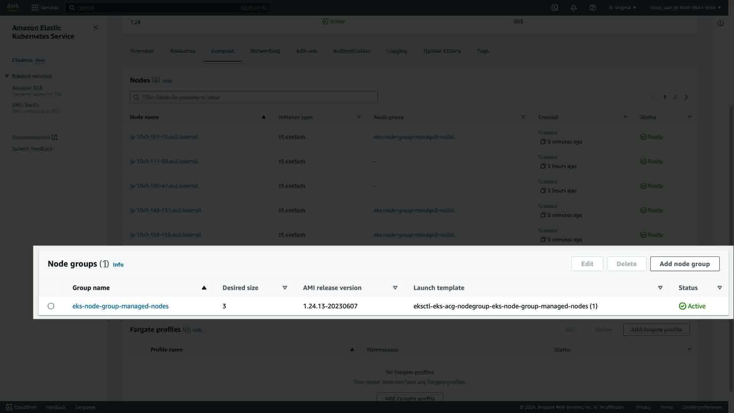Select eks-node-group-managed-nodes radio button
This screenshot has width=734, height=413.
(51, 306)
